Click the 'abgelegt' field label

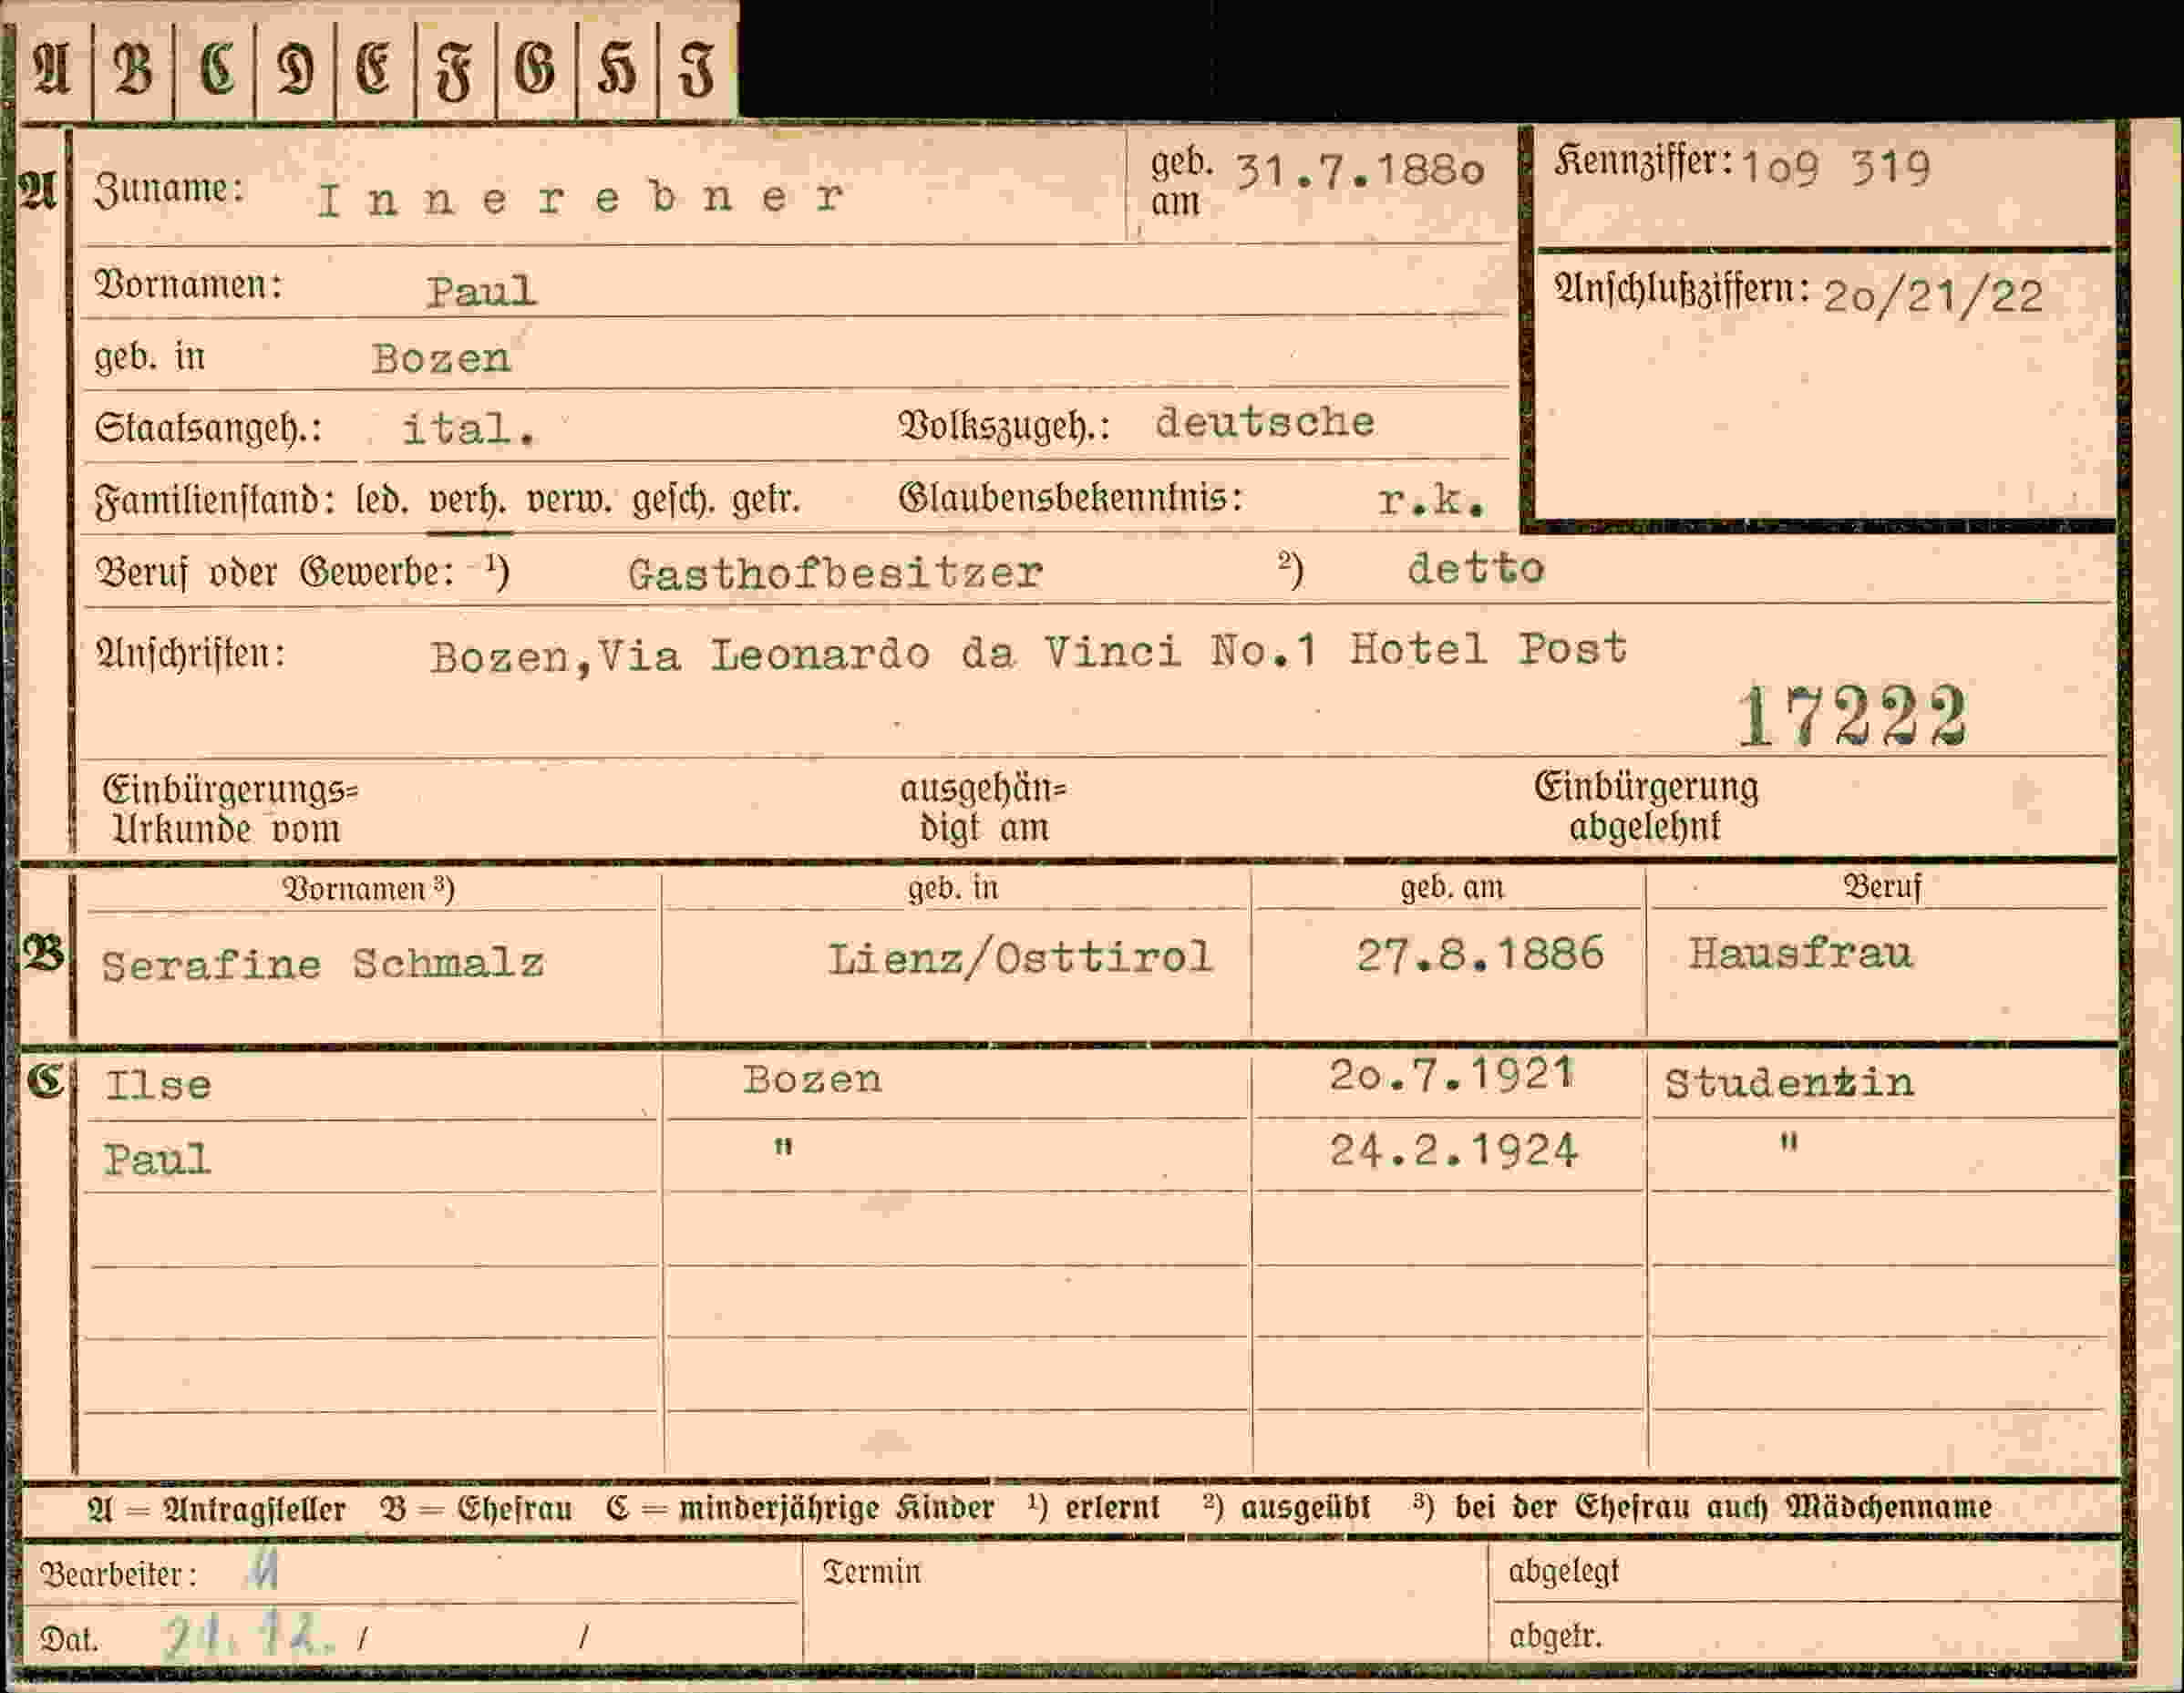coord(1563,1572)
